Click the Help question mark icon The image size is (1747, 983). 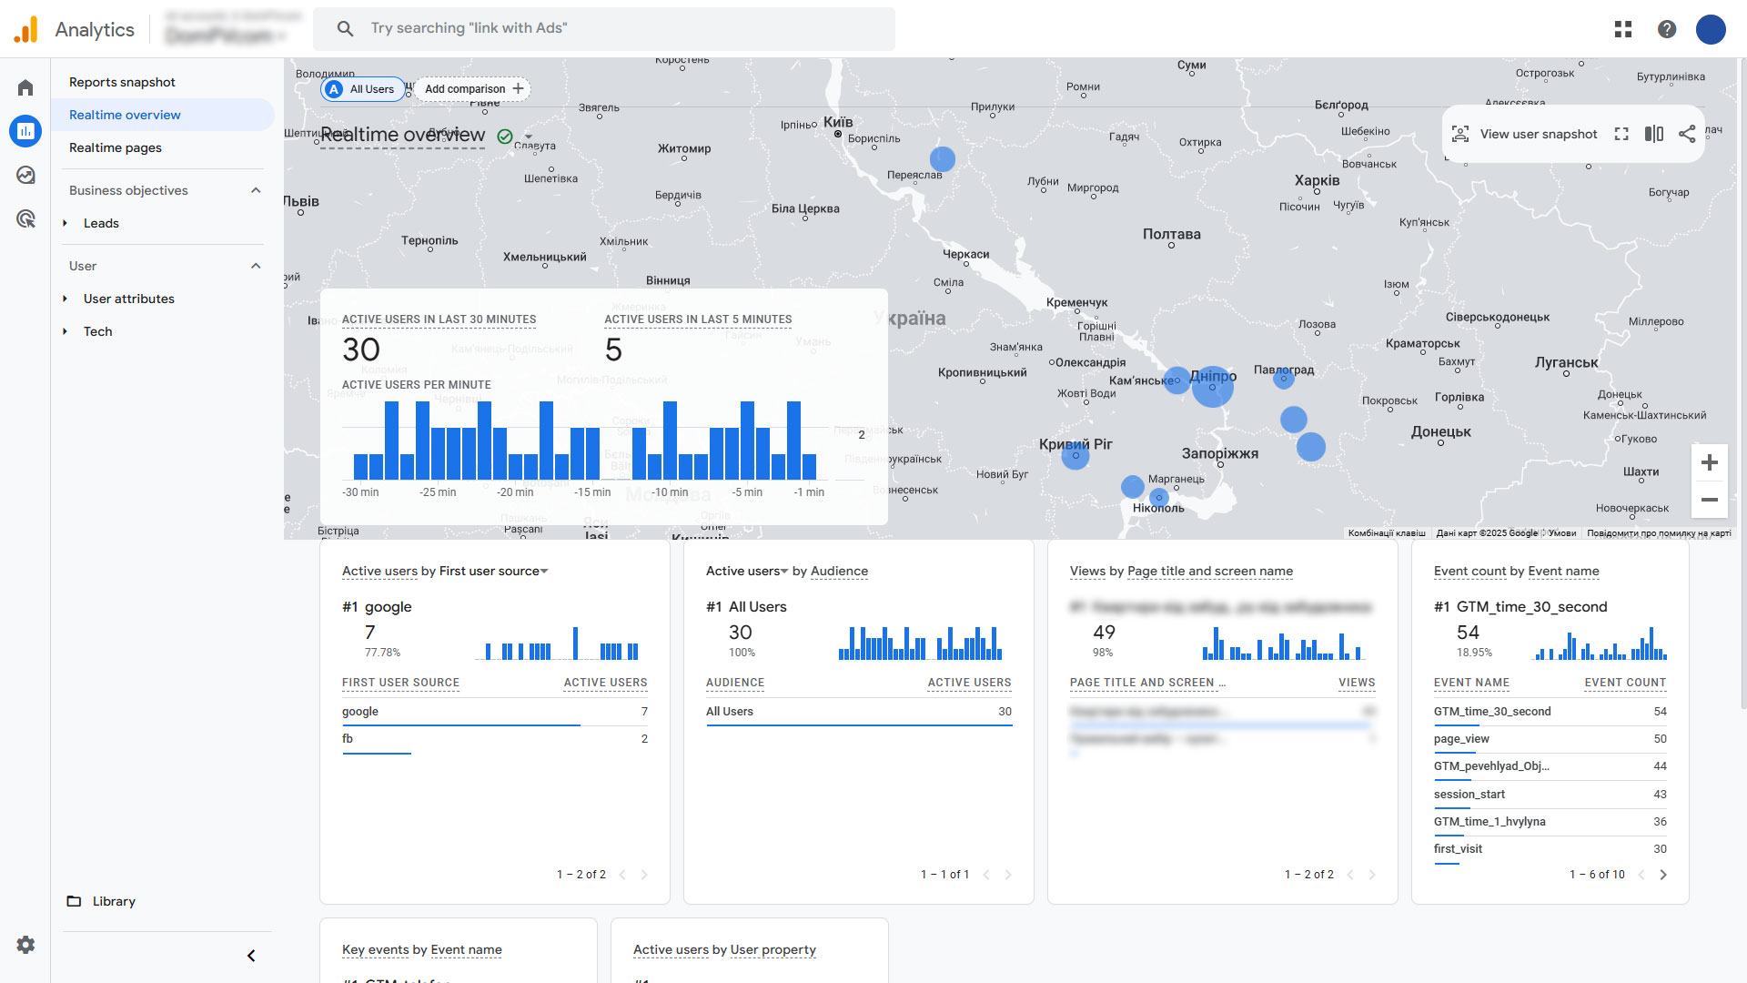[x=1666, y=29]
